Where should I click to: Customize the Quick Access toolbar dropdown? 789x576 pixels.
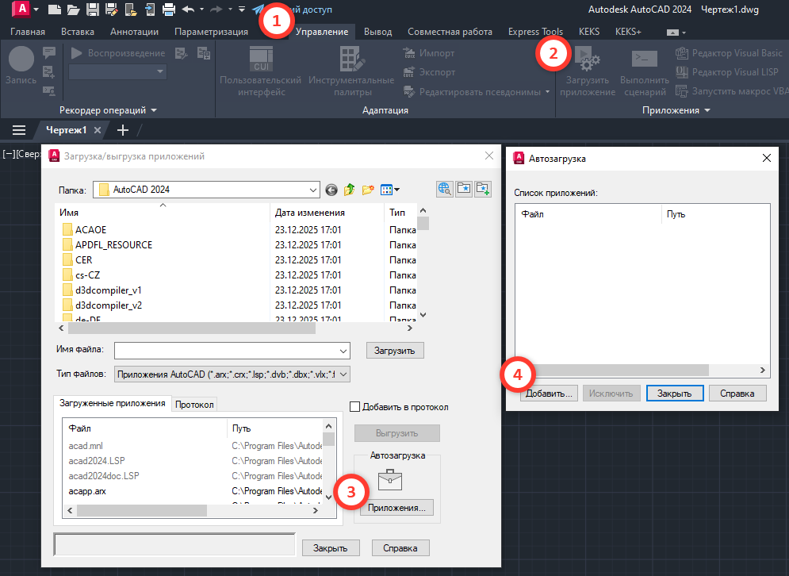tap(242, 9)
